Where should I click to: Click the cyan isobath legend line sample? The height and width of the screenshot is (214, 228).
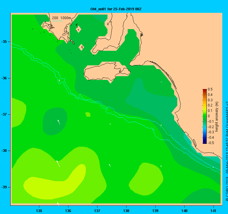[58, 21]
